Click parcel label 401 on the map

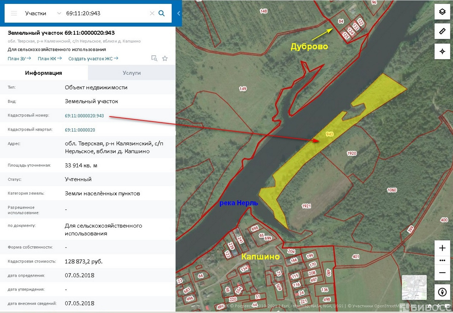tap(356, 257)
